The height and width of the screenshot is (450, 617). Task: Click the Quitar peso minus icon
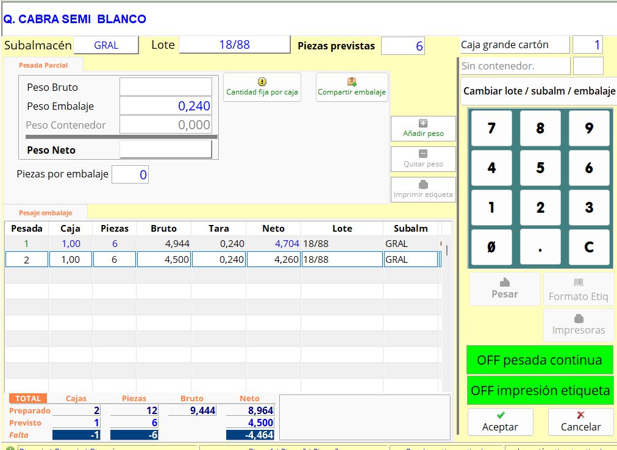pyautogui.click(x=423, y=154)
